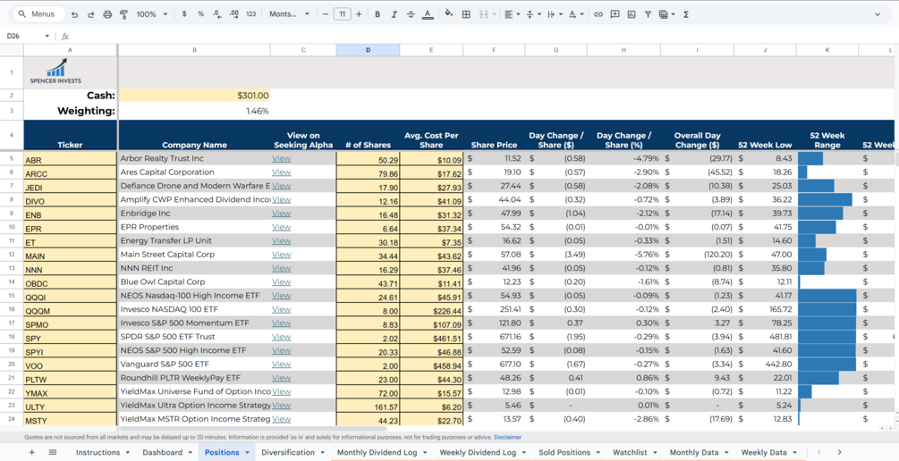
Task: Format as currency with dollar icon
Action: [x=184, y=14]
